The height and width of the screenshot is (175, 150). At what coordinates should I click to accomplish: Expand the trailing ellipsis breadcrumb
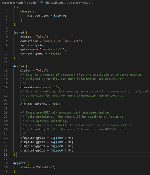click(92, 3)
